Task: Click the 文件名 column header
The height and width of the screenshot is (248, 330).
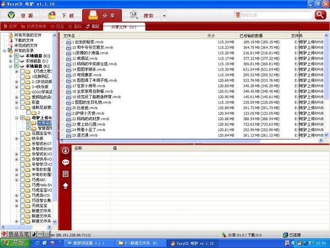Action: (133, 36)
